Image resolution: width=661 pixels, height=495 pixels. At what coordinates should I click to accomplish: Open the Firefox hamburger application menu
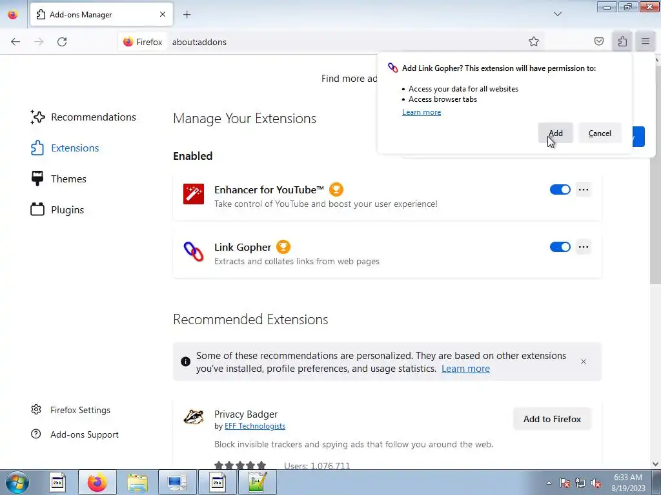coord(646,41)
